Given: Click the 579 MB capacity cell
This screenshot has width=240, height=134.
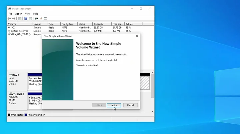Looking at the screenshot, I should pos(98,31).
